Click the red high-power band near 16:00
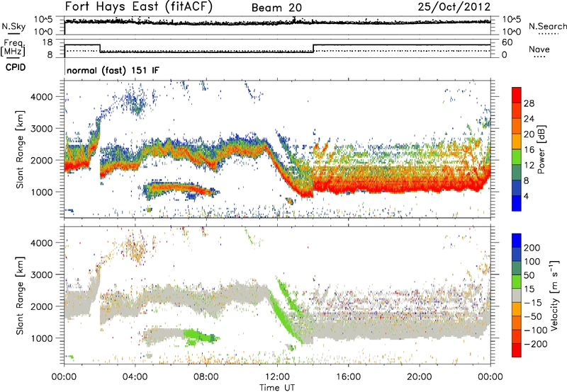567x392 pixels. pyautogui.click(x=348, y=186)
